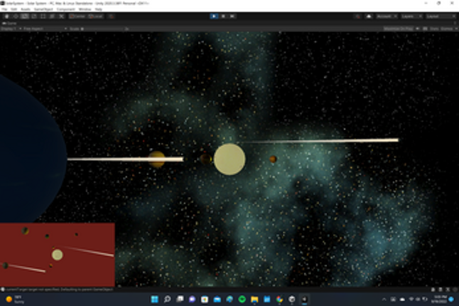
Task: Open the Layers dropdown
Action: (x=411, y=16)
